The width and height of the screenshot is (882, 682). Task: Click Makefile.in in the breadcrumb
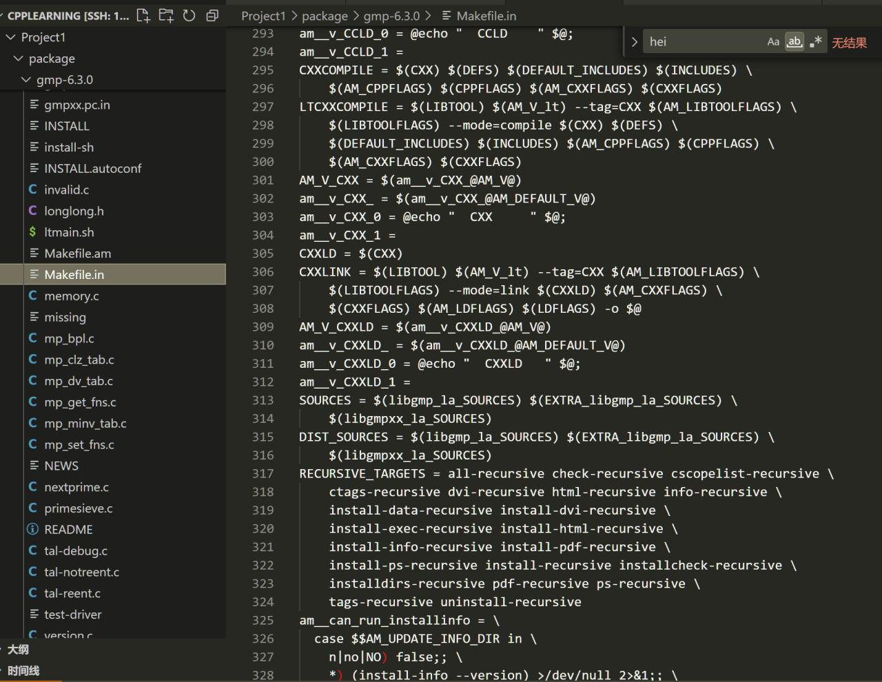(x=486, y=16)
